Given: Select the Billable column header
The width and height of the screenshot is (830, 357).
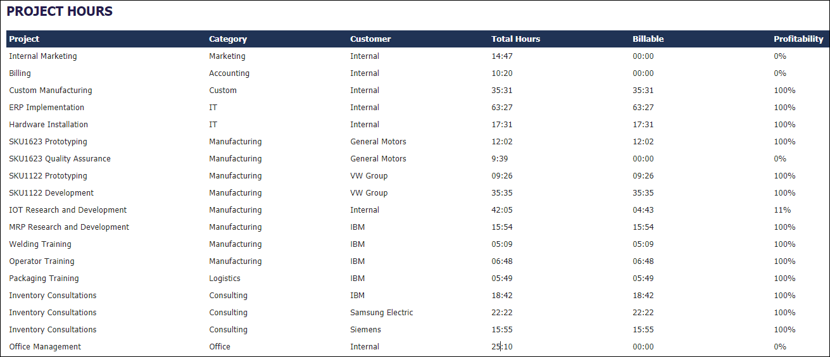Looking at the screenshot, I should point(648,39).
